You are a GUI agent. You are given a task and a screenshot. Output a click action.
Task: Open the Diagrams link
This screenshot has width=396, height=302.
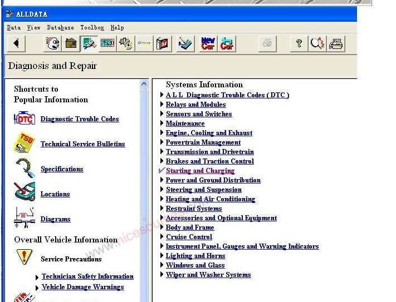(55, 219)
